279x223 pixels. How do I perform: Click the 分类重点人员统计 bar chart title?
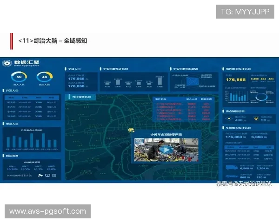point(32,130)
